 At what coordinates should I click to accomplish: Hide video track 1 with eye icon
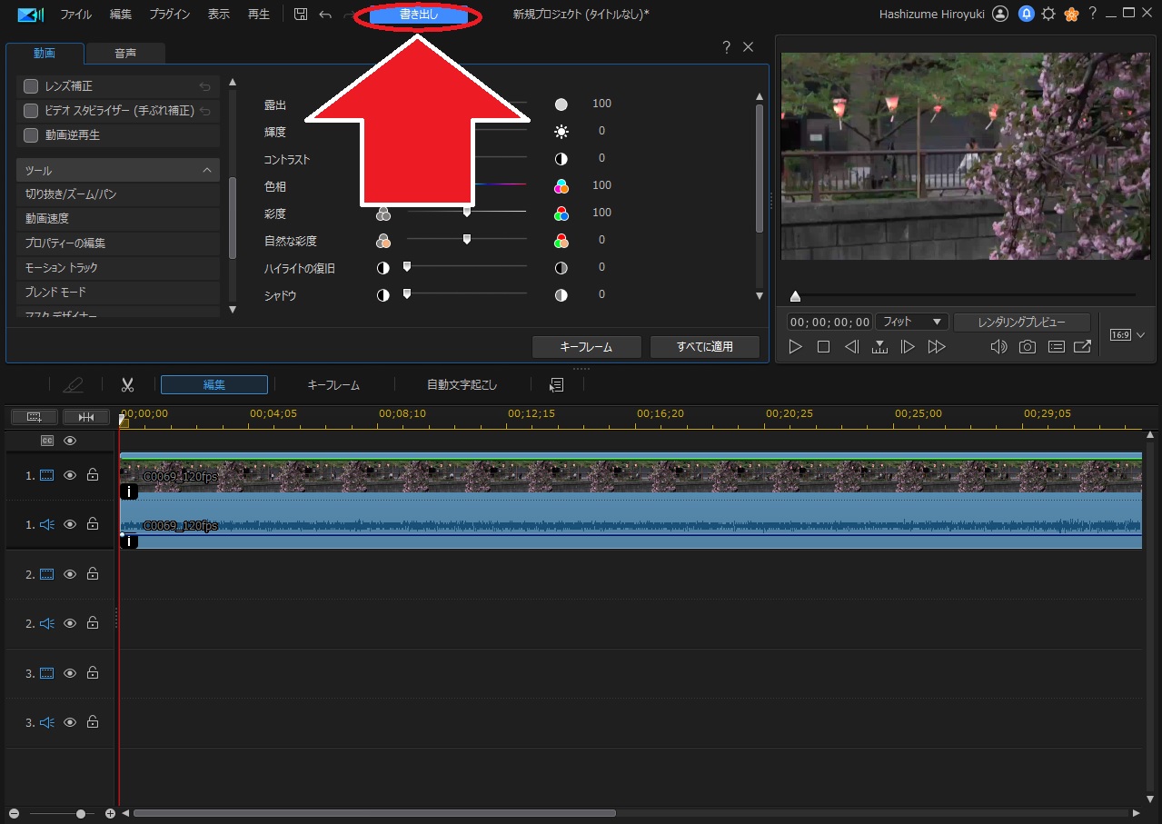tap(70, 475)
